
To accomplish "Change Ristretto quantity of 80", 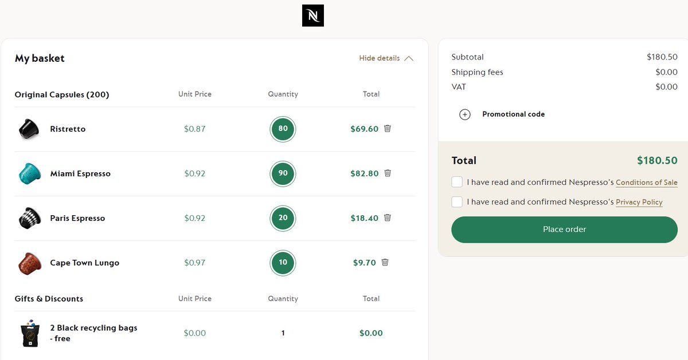I will [283, 129].
